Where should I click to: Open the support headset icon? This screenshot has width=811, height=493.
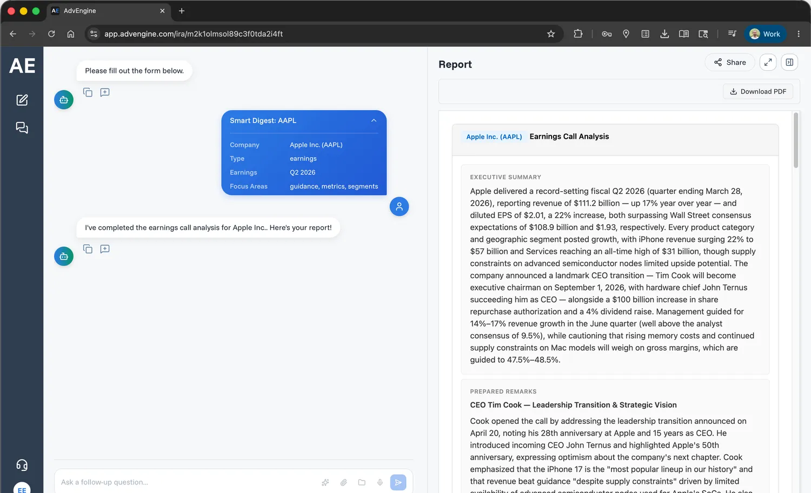coord(22,465)
